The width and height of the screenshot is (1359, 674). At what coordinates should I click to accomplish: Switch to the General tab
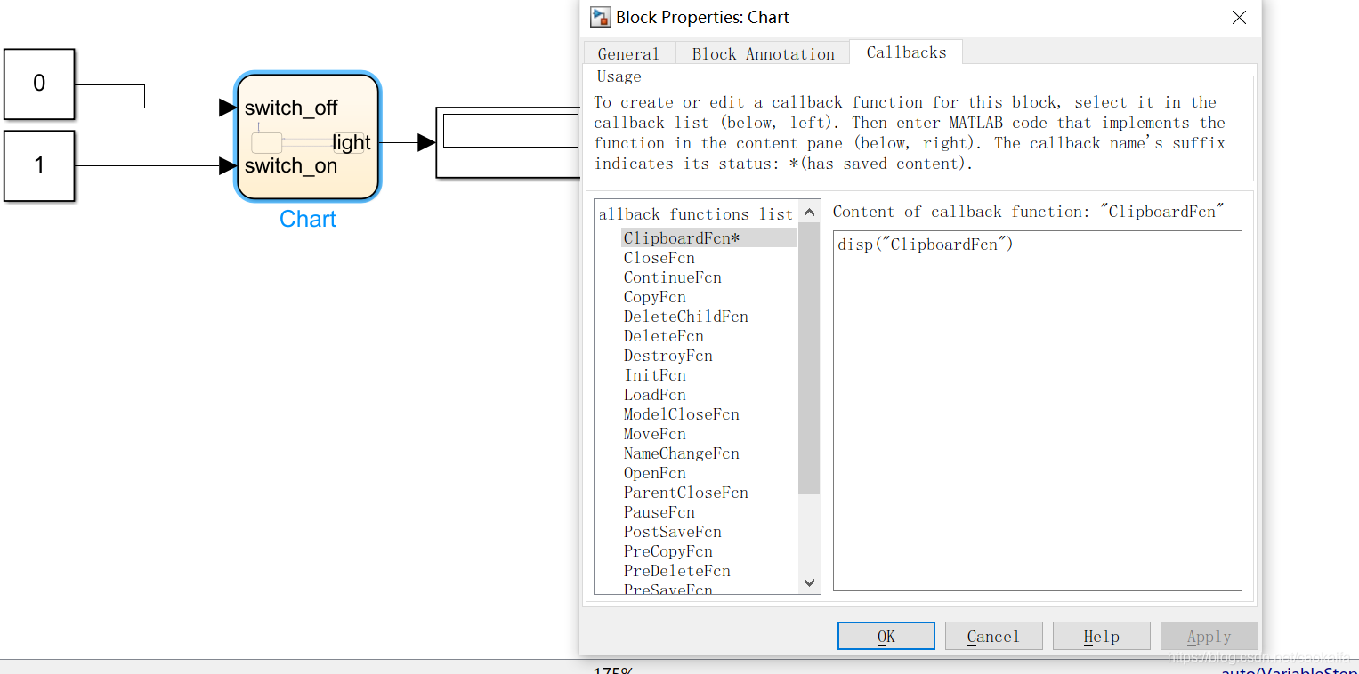pos(629,53)
